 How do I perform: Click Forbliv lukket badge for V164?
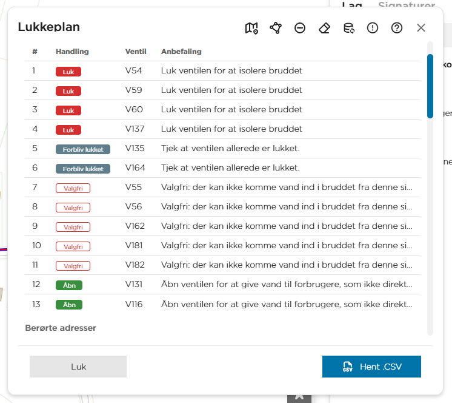click(83, 169)
